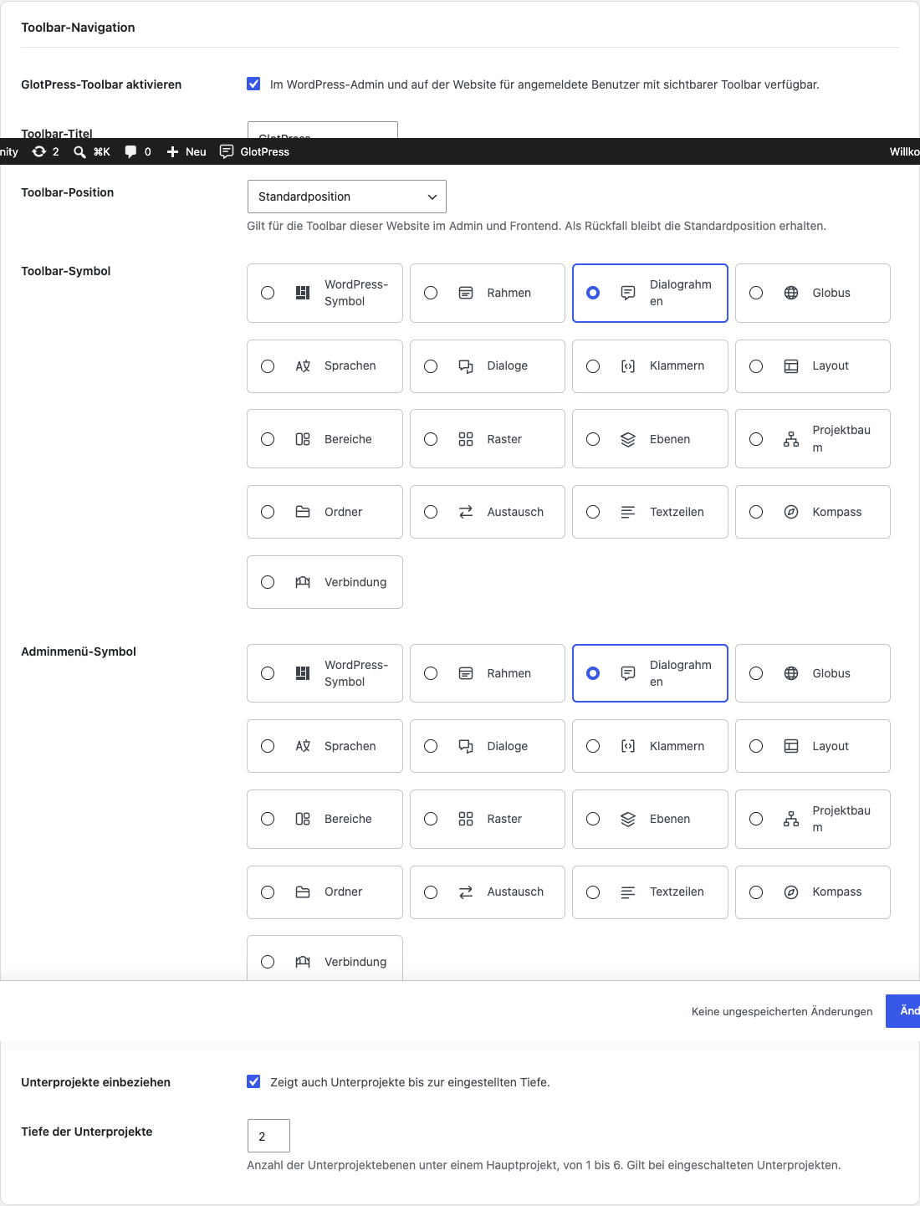
Task: Focus the Tiefe der Unterprojekte number field
Action: coord(268,1136)
